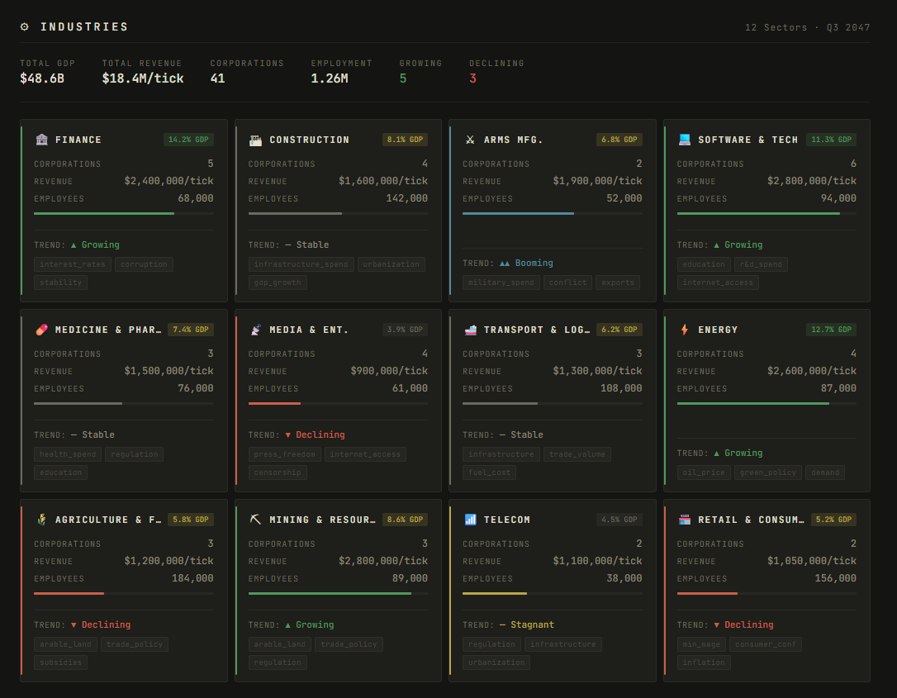
Task: Click the Telecom signal bars icon
Action: 470,520
